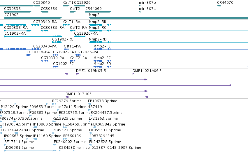248x152 pixels.
Task: Click the CG1902 gene label
Action: pyautogui.click(x=11, y=15)
